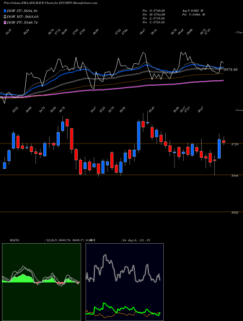Click the 3332 price level label
Image resolution: width=243 pixels, height=321 pixels.
pyautogui.click(x=234, y=213)
